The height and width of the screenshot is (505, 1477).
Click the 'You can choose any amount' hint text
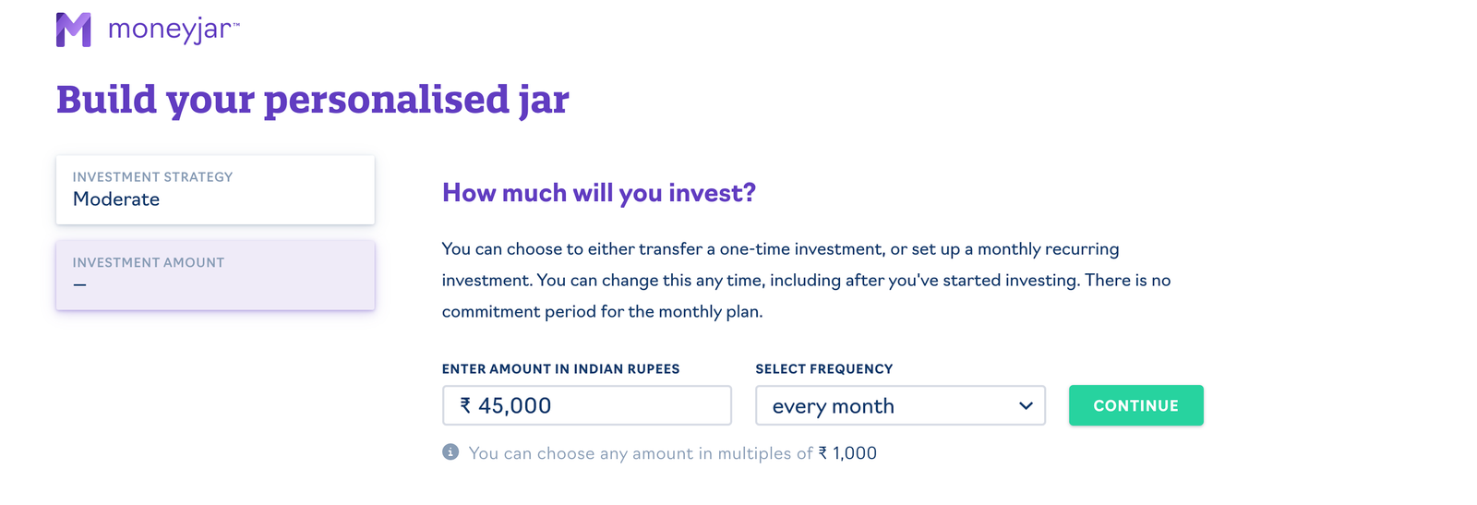click(640, 453)
